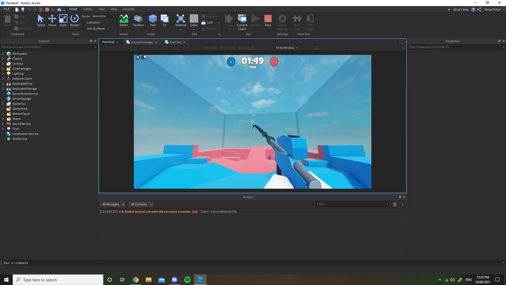Activate the Move tool

point(52,20)
